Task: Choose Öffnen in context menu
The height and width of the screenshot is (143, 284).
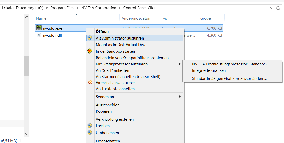Action: click(x=135, y=31)
